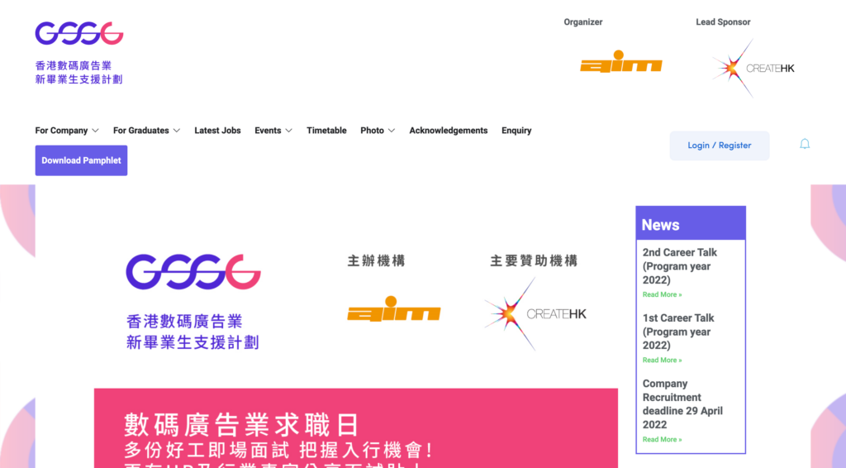Click the large GSSG logo in banner

[x=193, y=272]
